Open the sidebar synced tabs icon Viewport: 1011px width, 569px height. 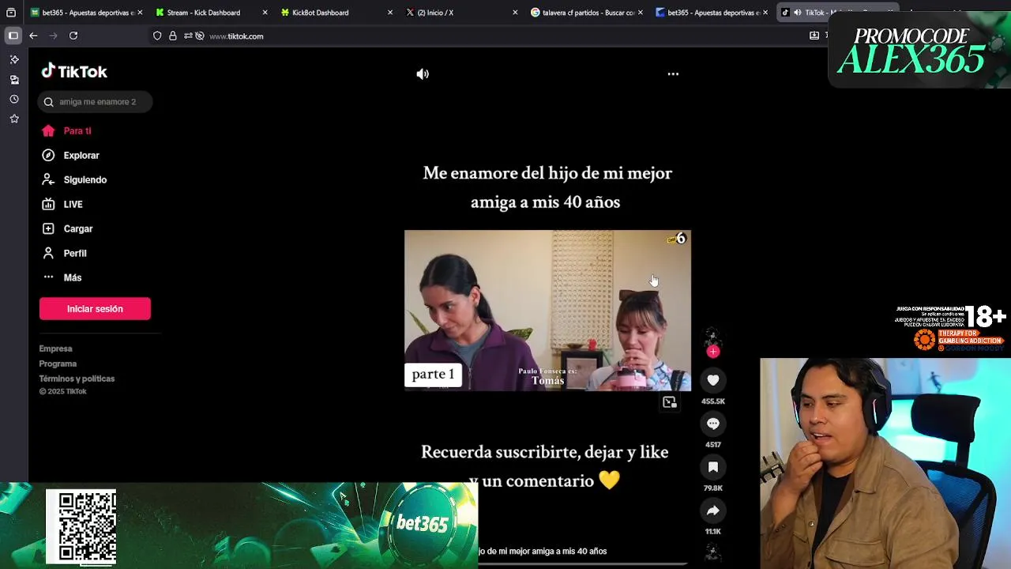point(14,80)
